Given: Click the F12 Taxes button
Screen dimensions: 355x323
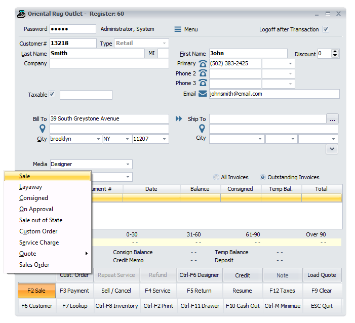Looking at the screenshot, I should pos(282,291).
